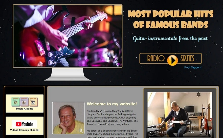The height and width of the screenshot is (138, 223).
Task: Click the SIXTIES text in the player banner
Action: click(x=187, y=58)
